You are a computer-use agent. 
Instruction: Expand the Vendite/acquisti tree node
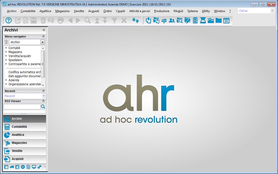6,56
